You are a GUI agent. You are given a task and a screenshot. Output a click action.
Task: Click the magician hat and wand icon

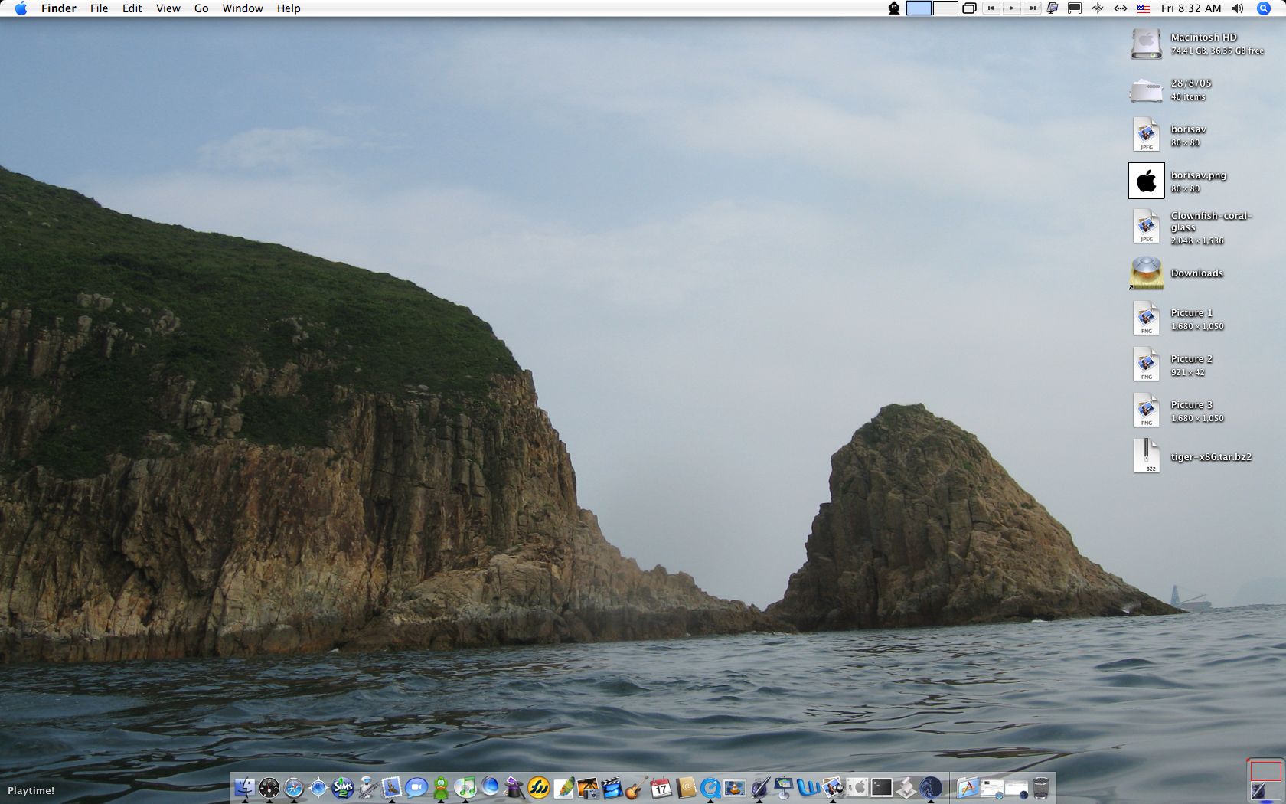coord(514,787)
